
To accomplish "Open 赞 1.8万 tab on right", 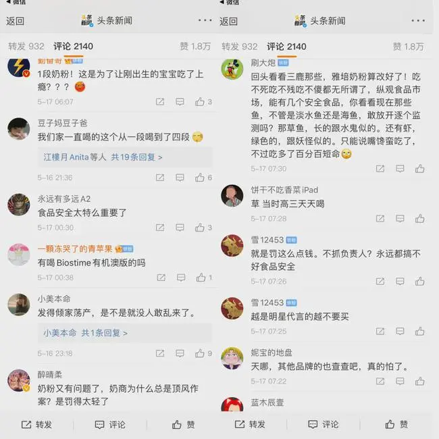I will click(x=409, y=47).
